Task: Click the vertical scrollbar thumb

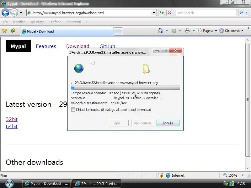Action: tap(248, 100)
